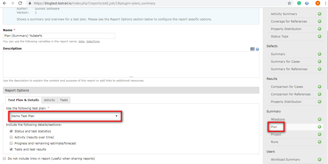Click the green plus icon next to Status Tops
Image resolution: width=328 pixels, height=164 pixels.
[319, 36]
